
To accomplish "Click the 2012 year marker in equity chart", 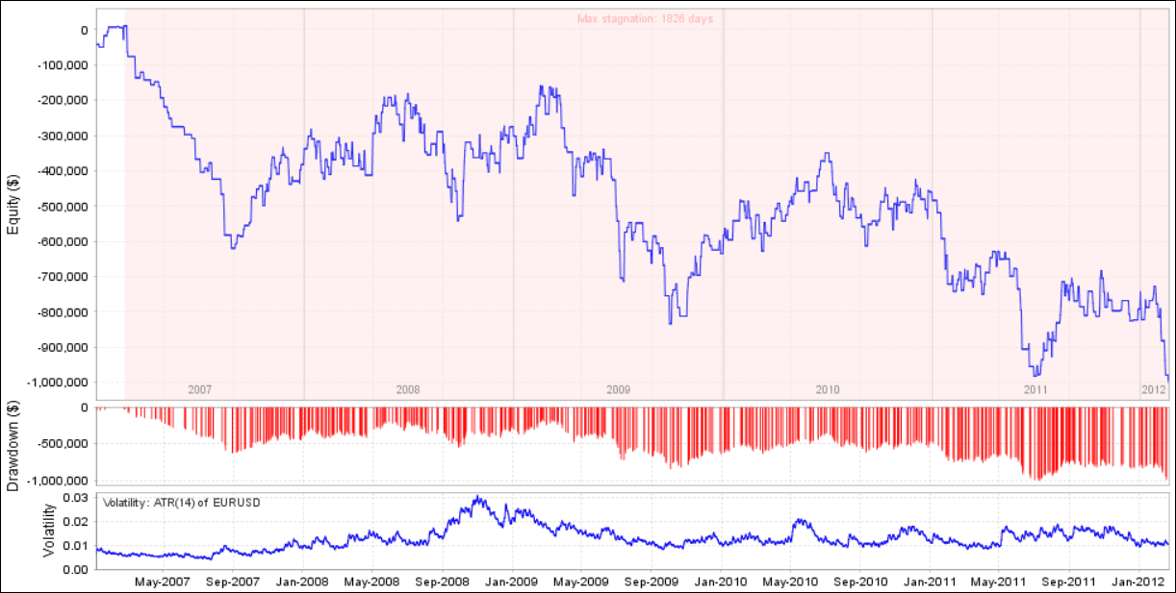I will pos(1154,389).
